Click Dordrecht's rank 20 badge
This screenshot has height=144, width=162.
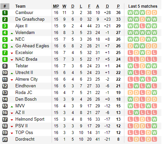[5, 139]
